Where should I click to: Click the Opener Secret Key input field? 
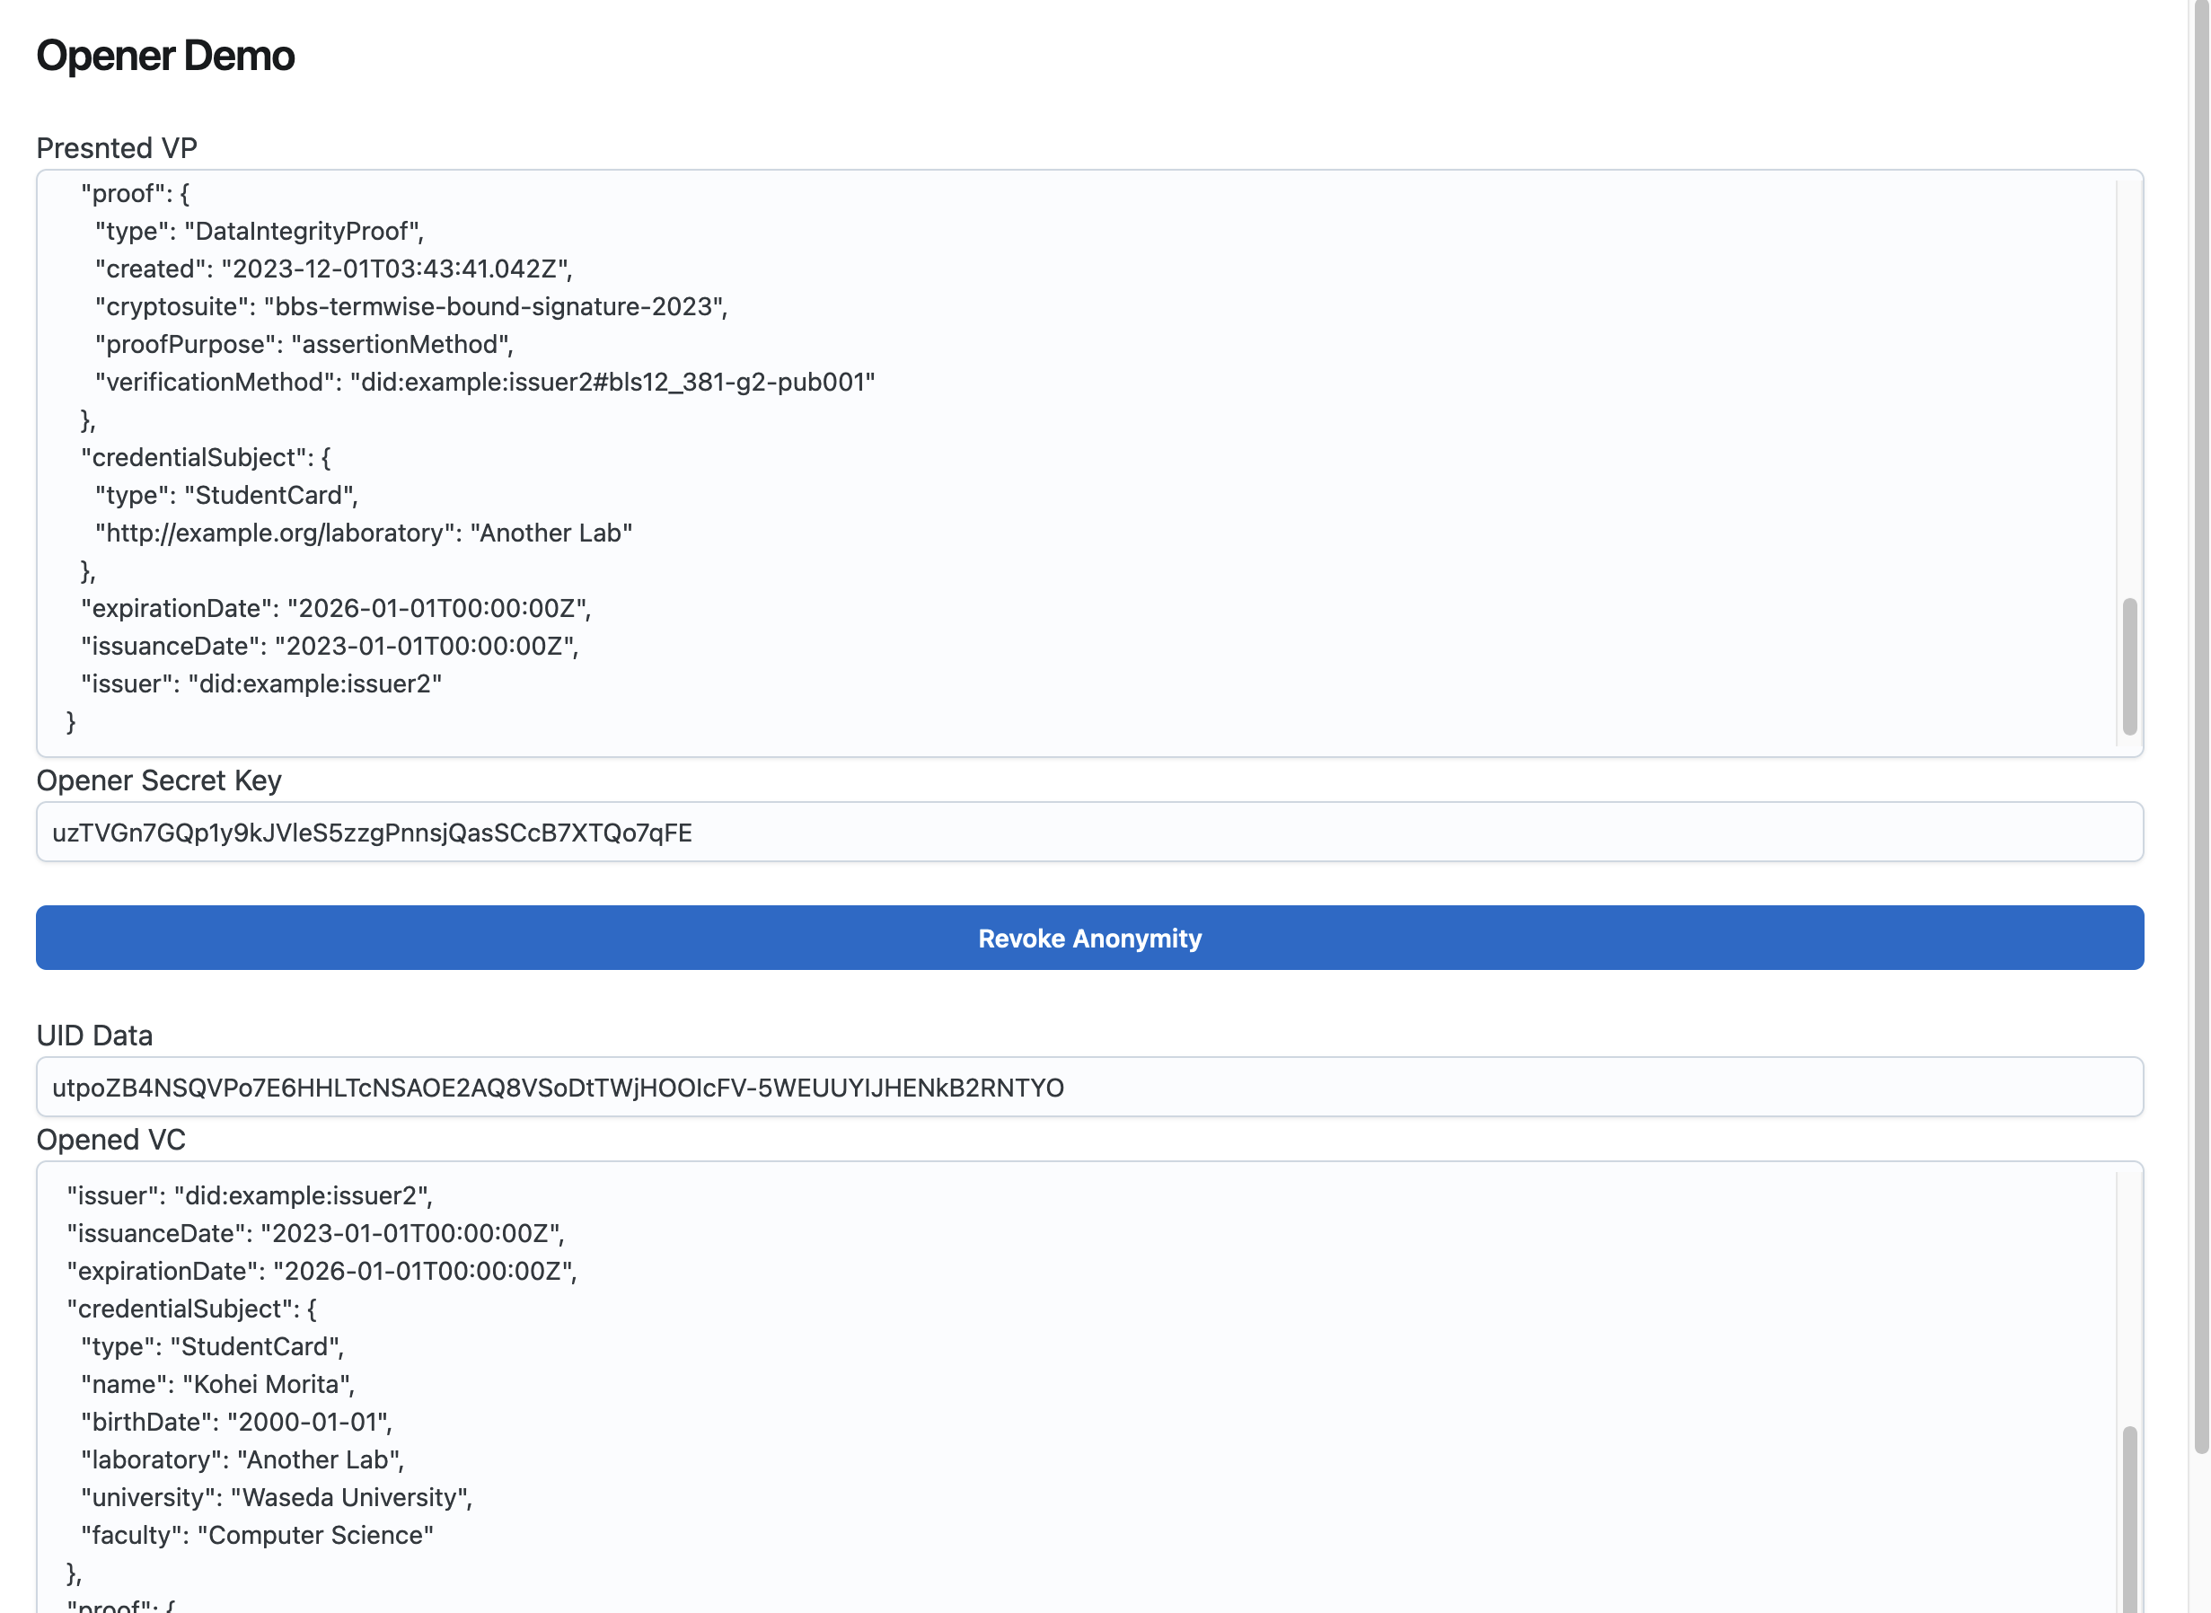pyautogui.click(x=1089, y=832)
